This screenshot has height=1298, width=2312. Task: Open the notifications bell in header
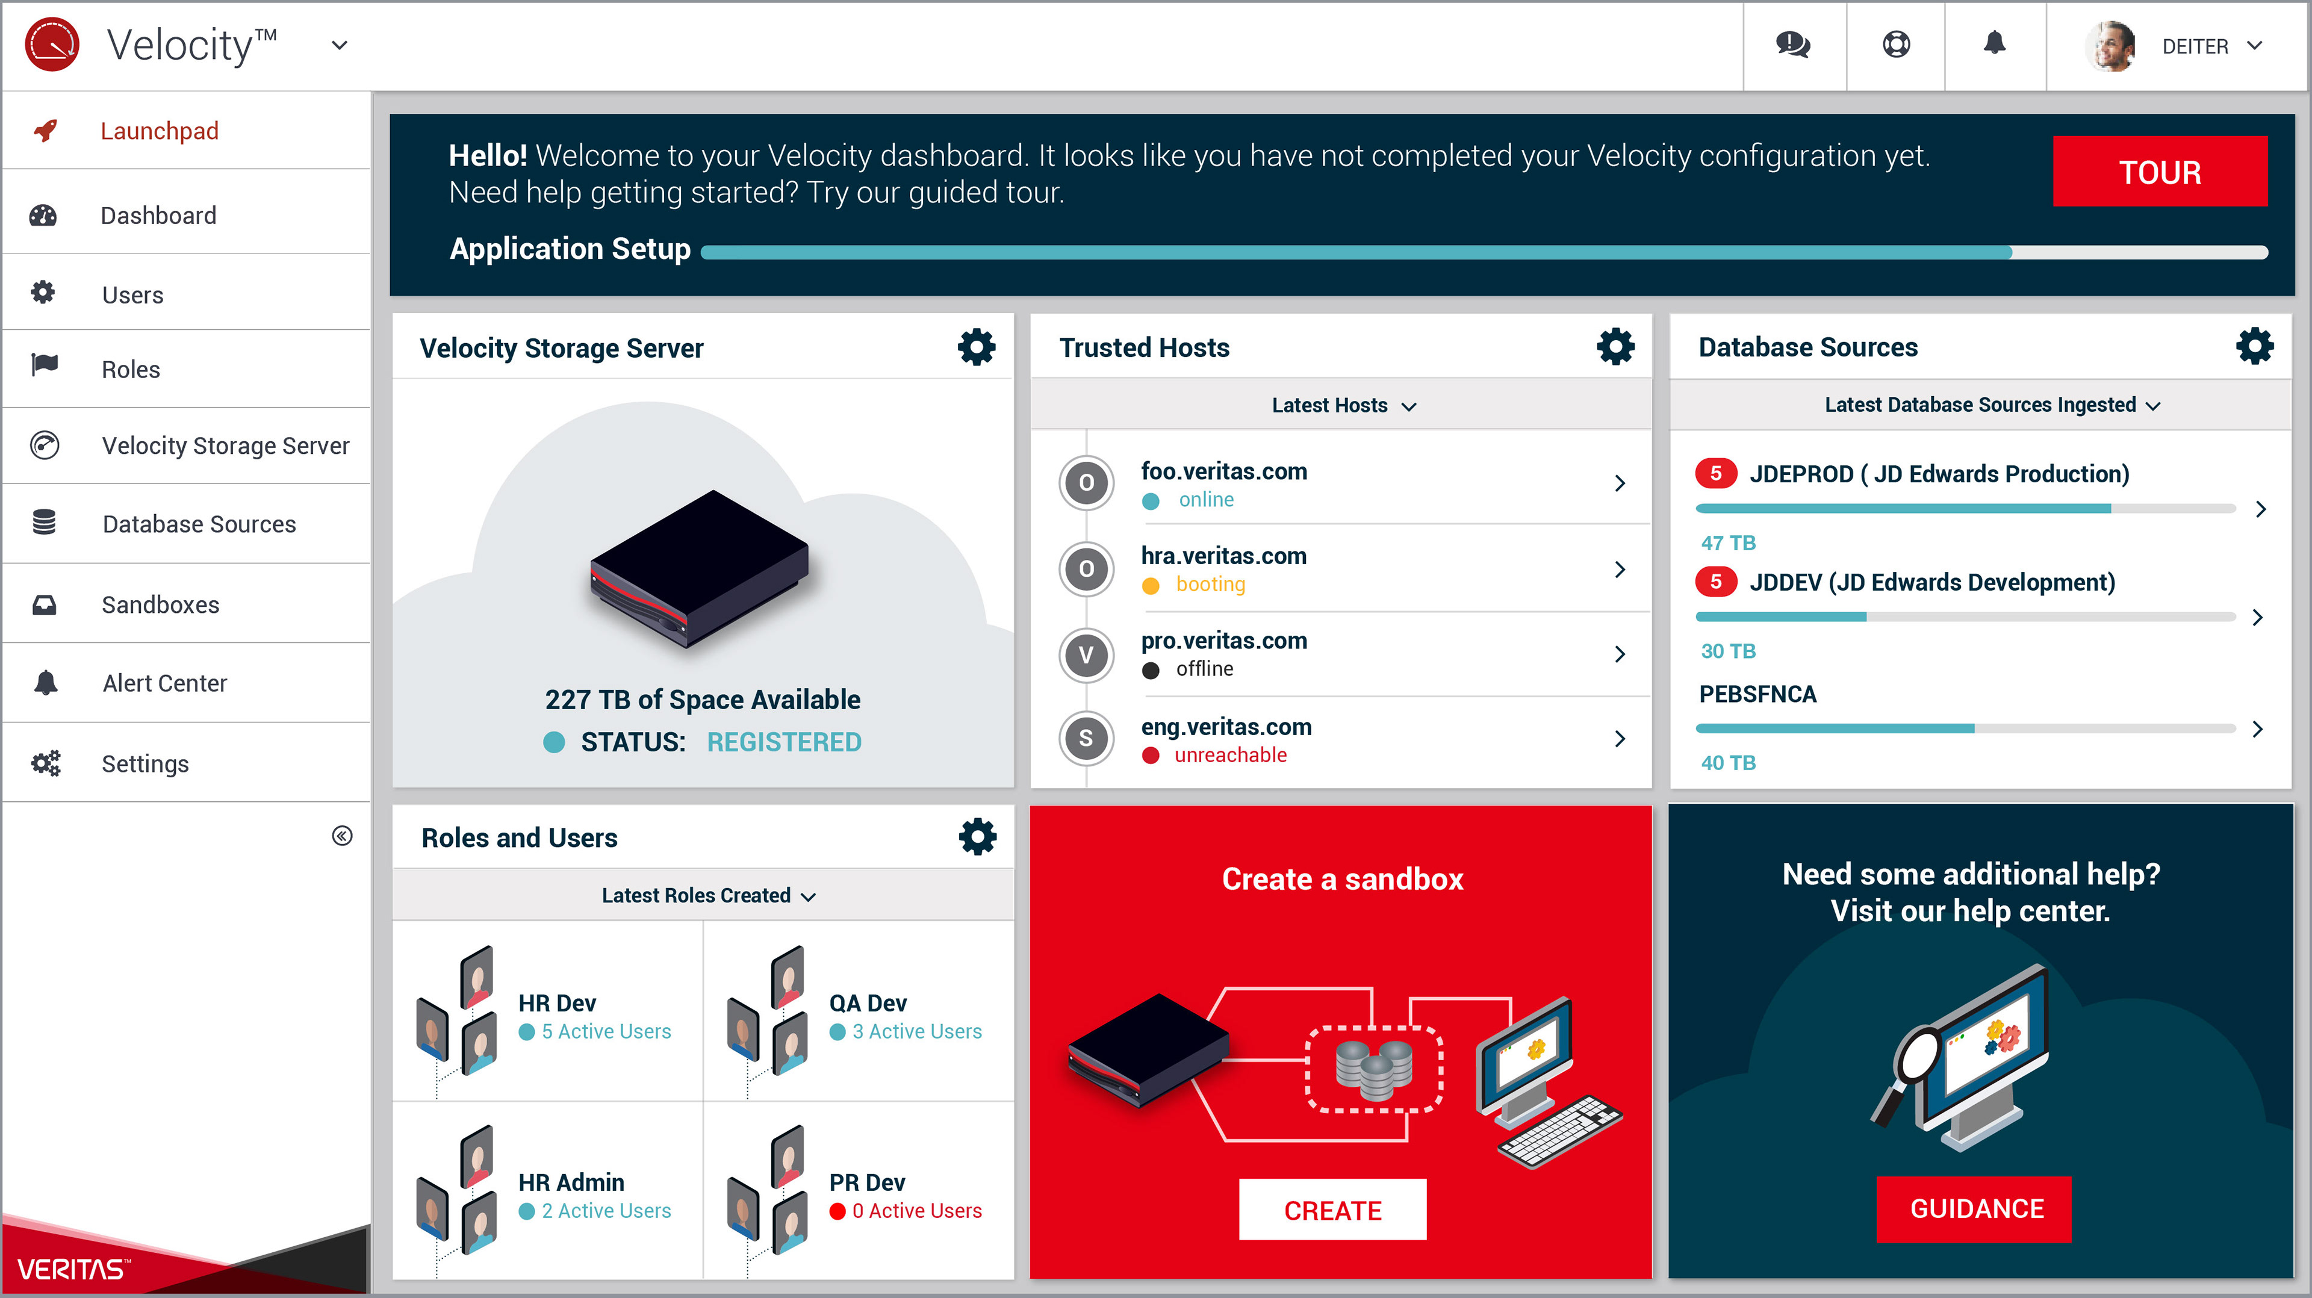[1994, 43]
